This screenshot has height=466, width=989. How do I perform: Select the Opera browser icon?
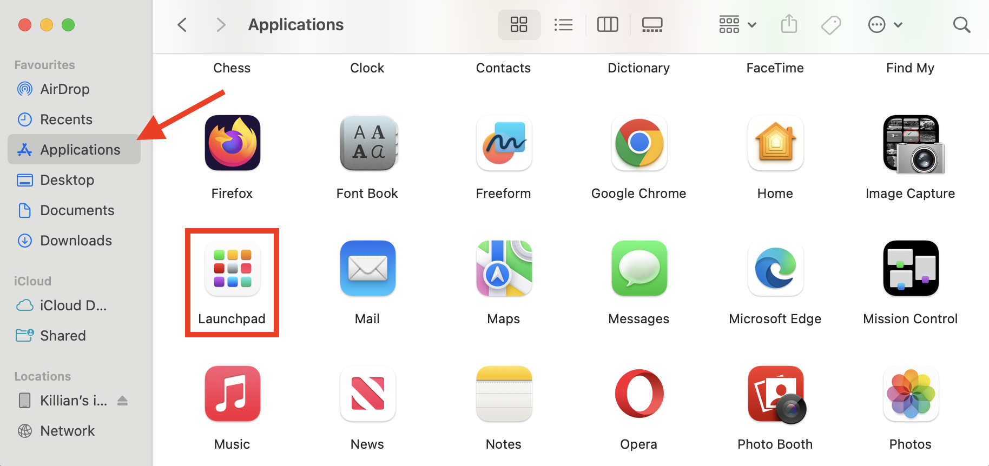(639, 394)
